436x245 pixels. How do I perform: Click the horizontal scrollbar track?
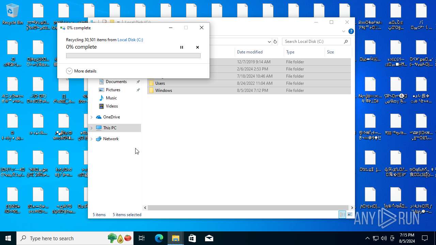(249, 208)
